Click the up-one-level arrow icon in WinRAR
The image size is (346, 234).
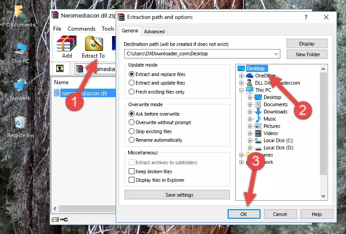pyautogui.click(x=60, y=69)
